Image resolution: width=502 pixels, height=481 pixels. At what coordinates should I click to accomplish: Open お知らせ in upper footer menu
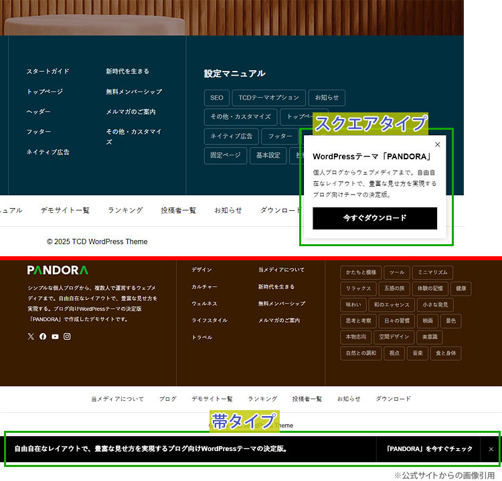pos(228,210)
